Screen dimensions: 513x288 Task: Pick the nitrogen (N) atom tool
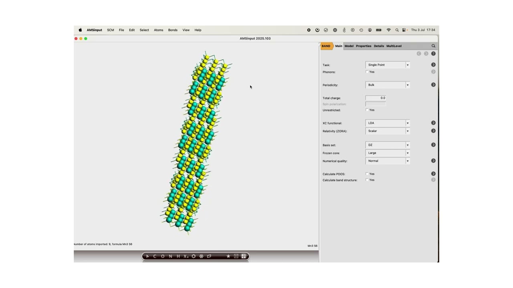pyautogui.click(x=170, y=256)
